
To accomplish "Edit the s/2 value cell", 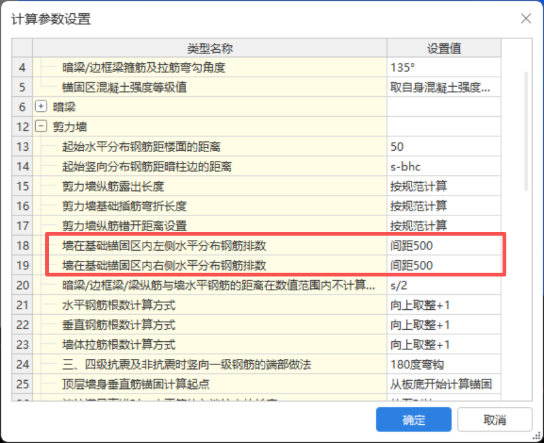I will 444,285.
